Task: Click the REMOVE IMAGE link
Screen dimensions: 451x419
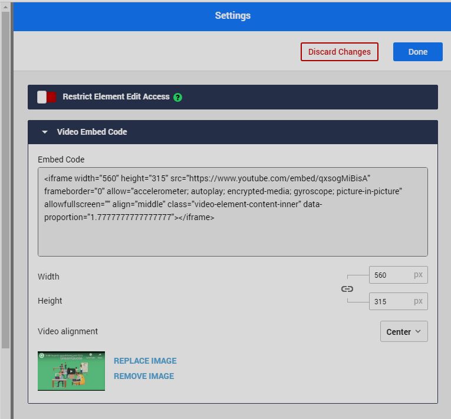Action: coord(144,376)
